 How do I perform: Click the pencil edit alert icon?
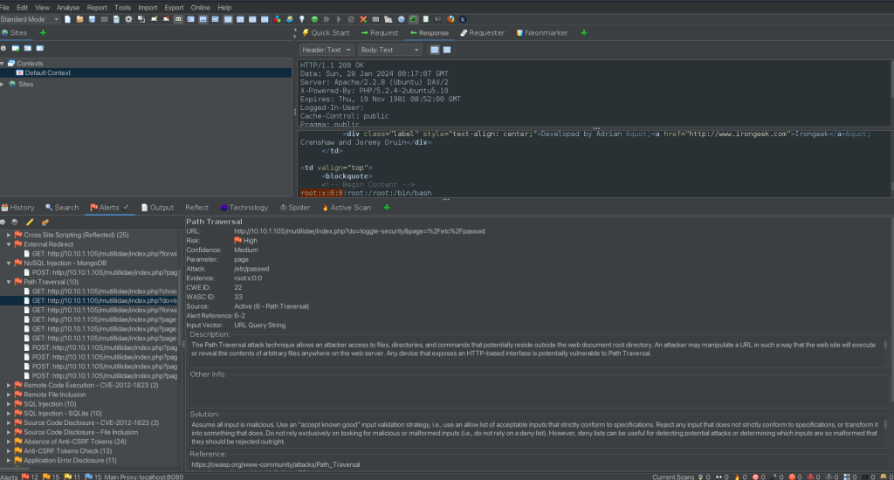coord(30,222)
